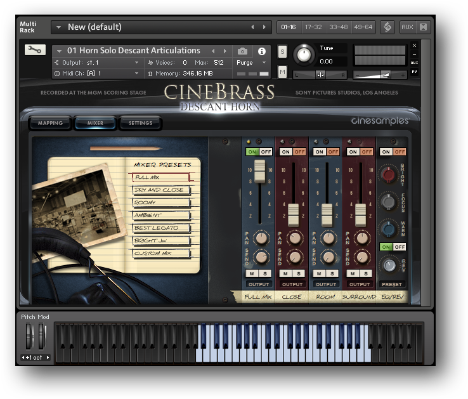
Task: Click the Focus EQ knob
Action: 388,202
